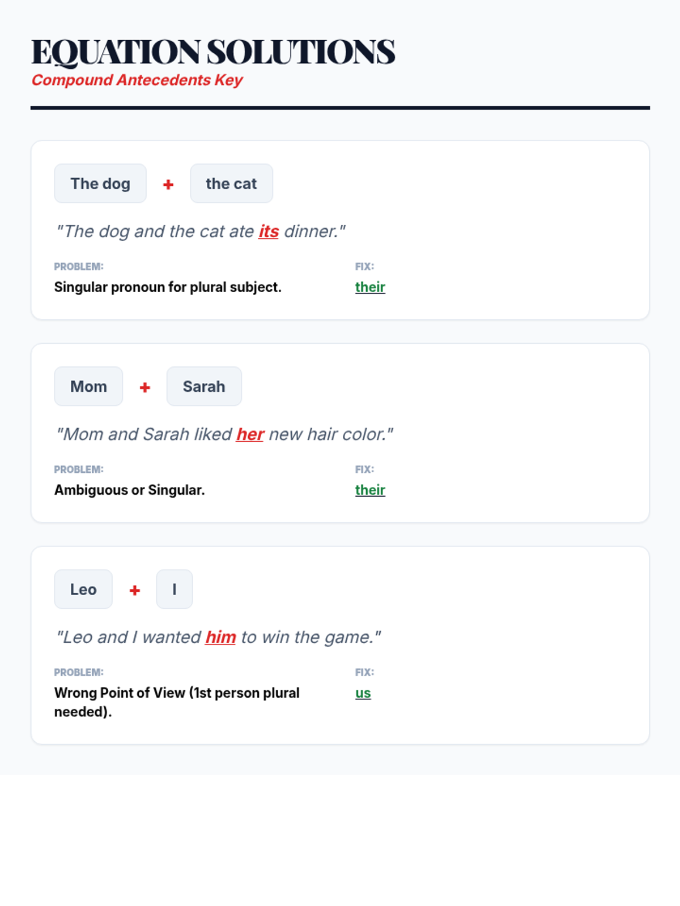Click the 'Wrong Point of View' problem text

(177, 702)
